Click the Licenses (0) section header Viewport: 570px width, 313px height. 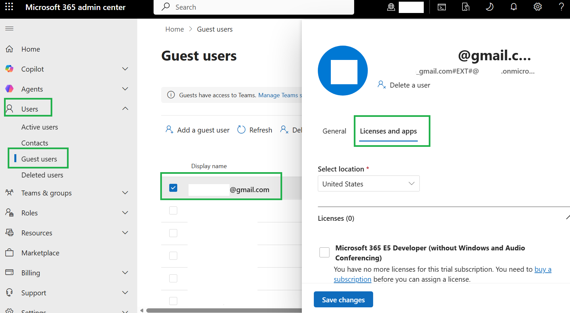[x=336, y=218]
